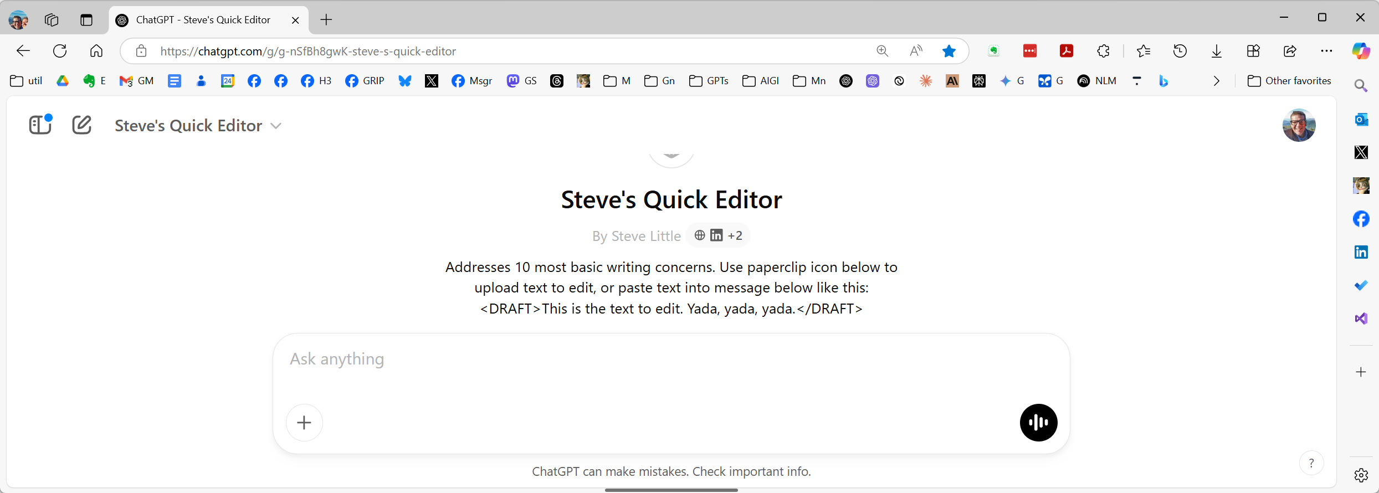The width and height of the screenshot is (1379, 493).
Task: Open the Evernote E favorite
Action: pyautogui.click(x=94, y=81)
